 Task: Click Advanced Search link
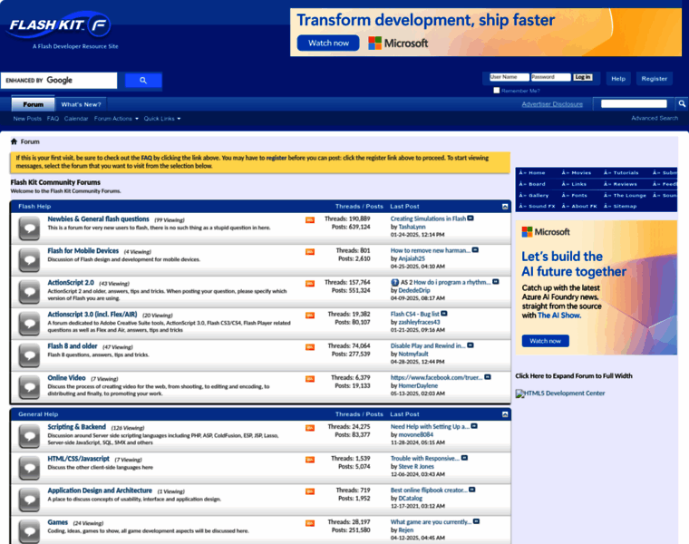(x=655, y=118)
